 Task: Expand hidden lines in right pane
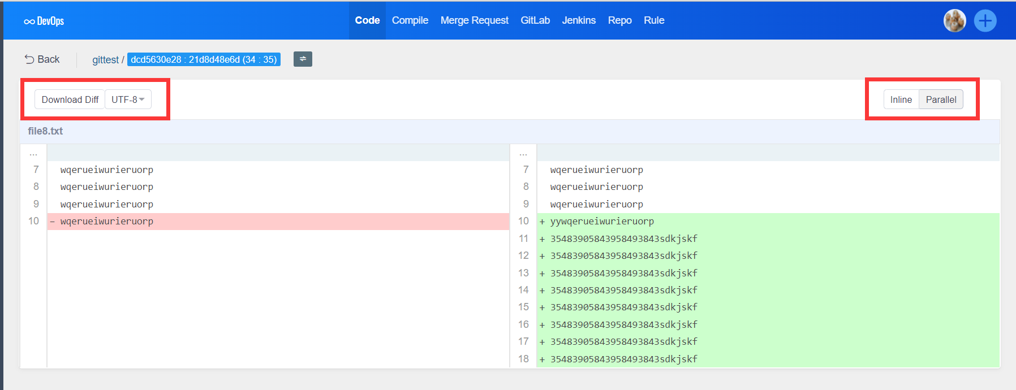pyautogui.click(x=523, y=153)
